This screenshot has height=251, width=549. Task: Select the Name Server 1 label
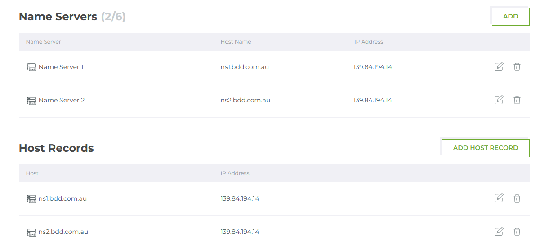point(61,67)
